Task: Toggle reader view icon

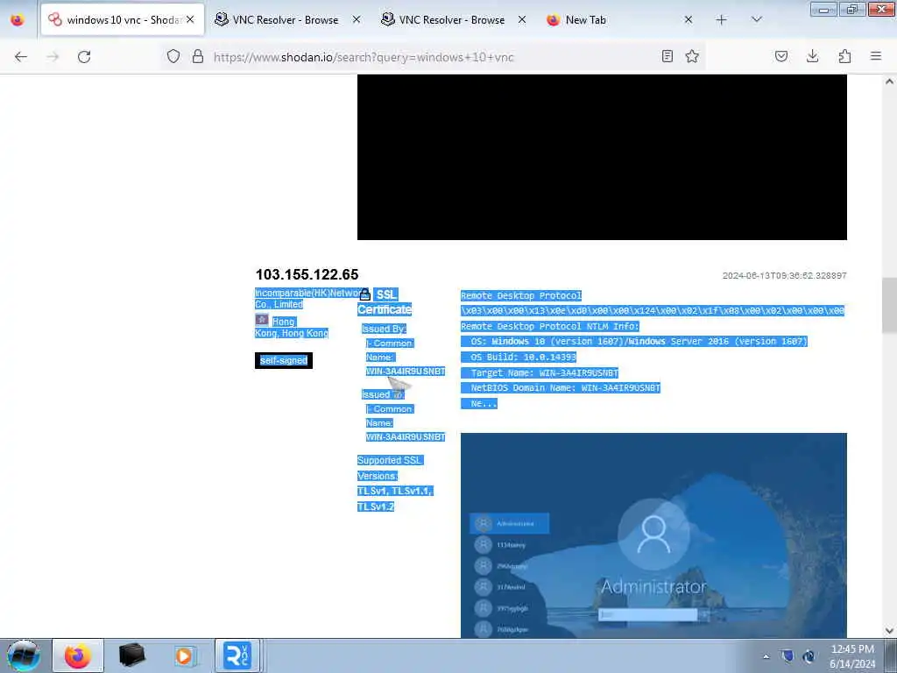Action: click(667, 56)
